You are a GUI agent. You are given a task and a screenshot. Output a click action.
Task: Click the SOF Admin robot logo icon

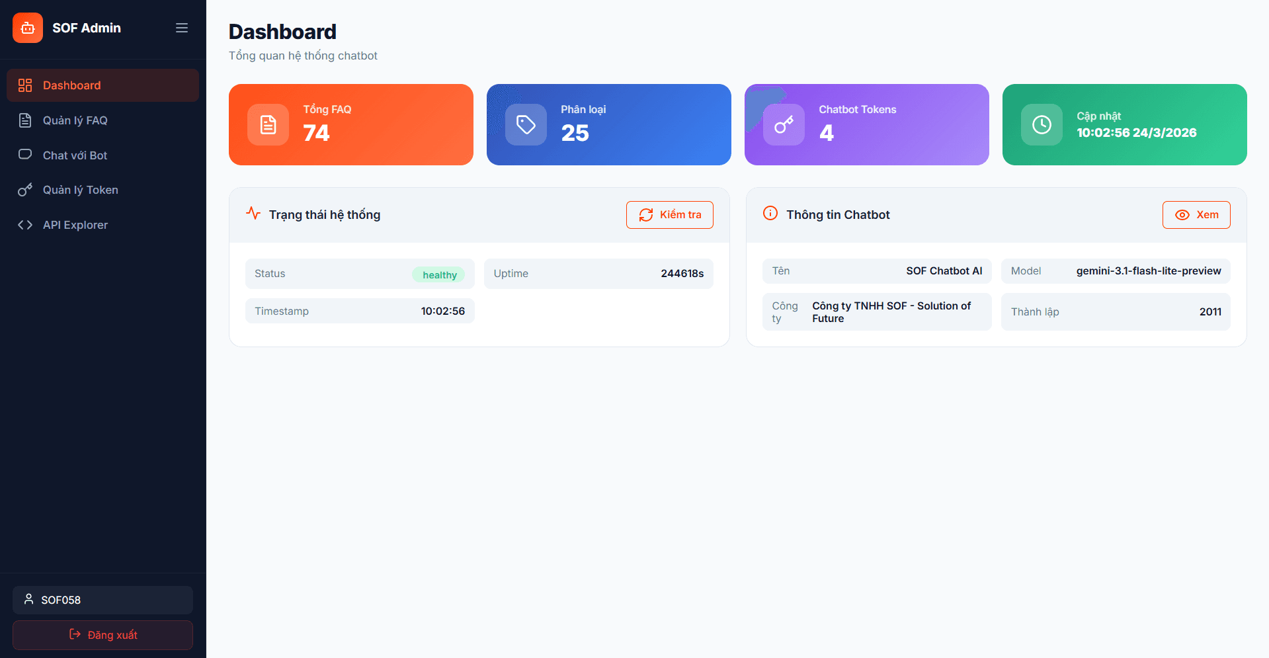(x=27, y=28)
